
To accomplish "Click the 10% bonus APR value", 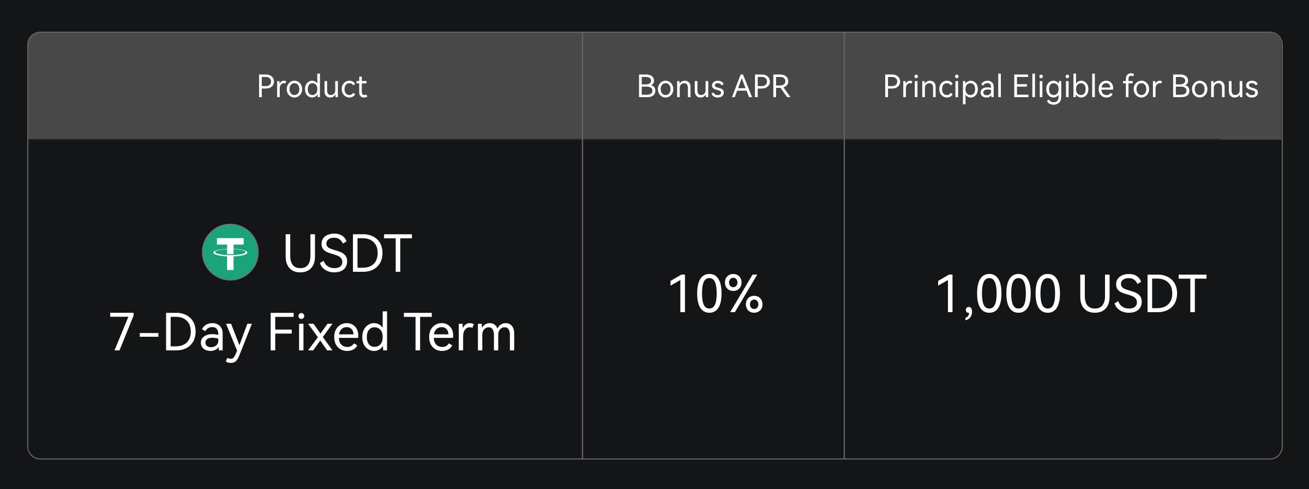I will point(715,294).
